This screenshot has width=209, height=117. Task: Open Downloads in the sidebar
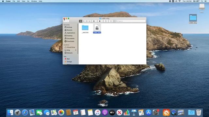coord(70,41)
